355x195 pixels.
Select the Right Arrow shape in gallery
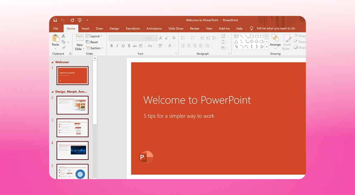[x=252, y=41]
